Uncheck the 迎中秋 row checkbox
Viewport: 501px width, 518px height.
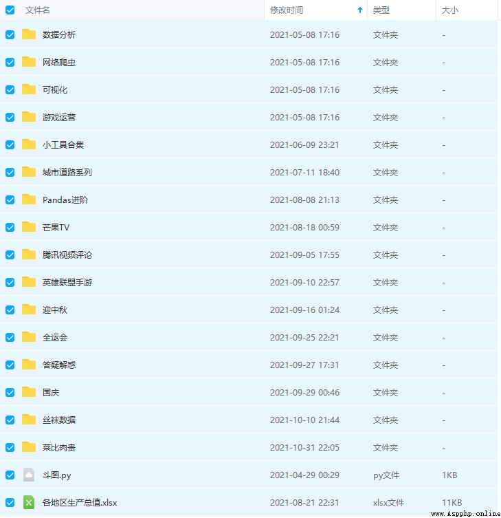[10, 310]
